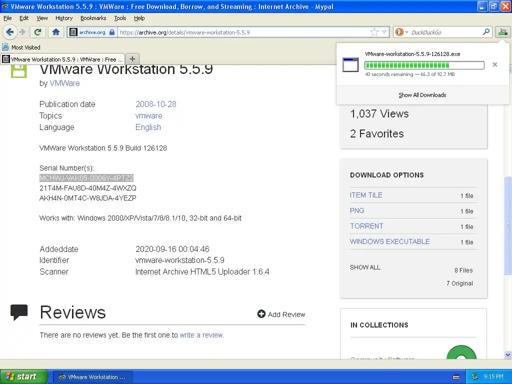The width and height of the screenshot is (512, 384).
Task: Open a new tab with the plus button
Action: [x=132, y=59]
